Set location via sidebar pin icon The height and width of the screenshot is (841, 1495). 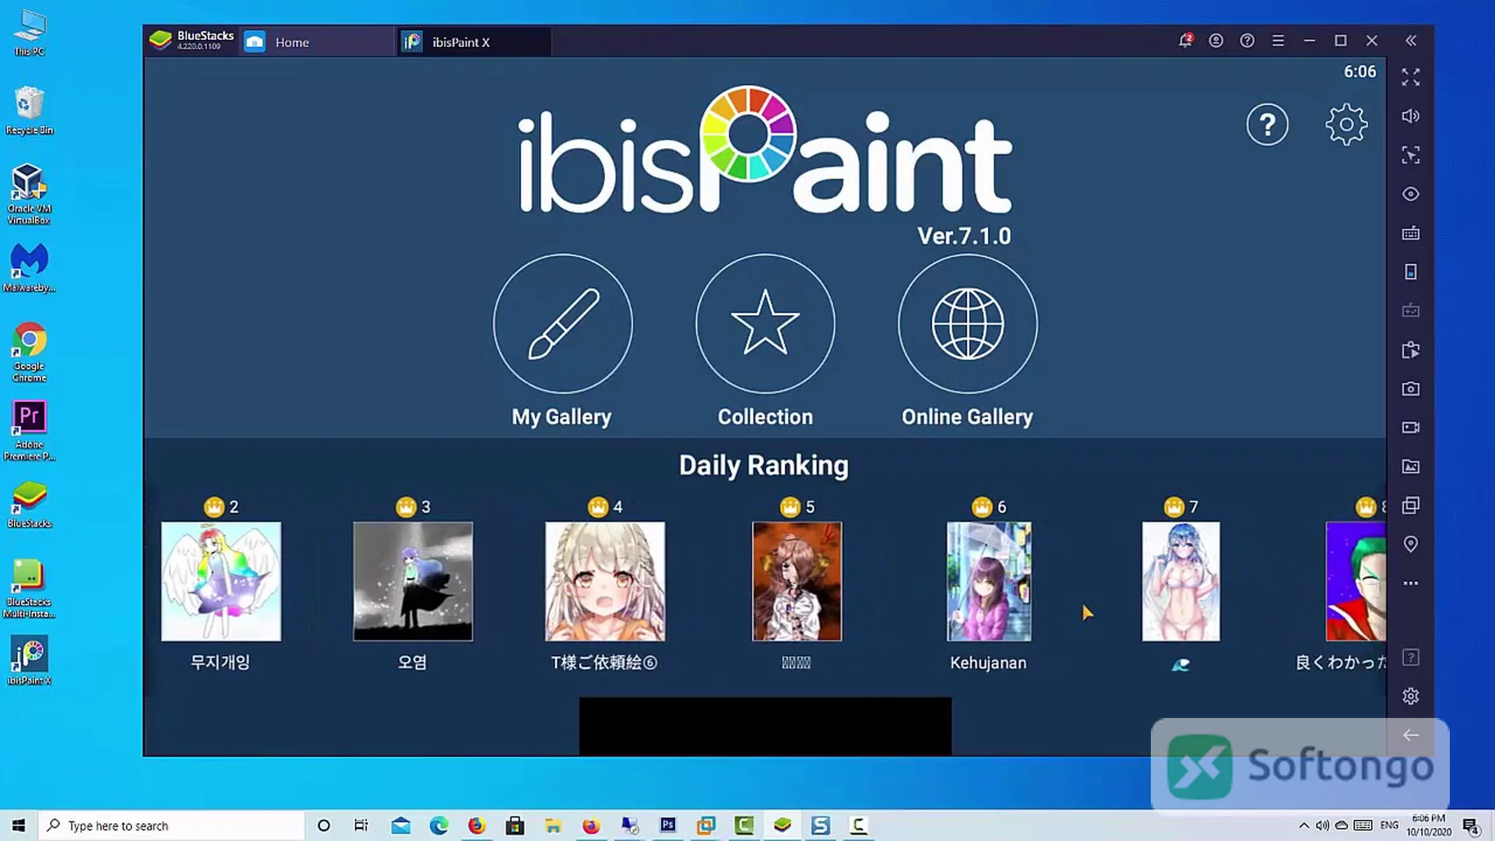tap(1411, 544)
